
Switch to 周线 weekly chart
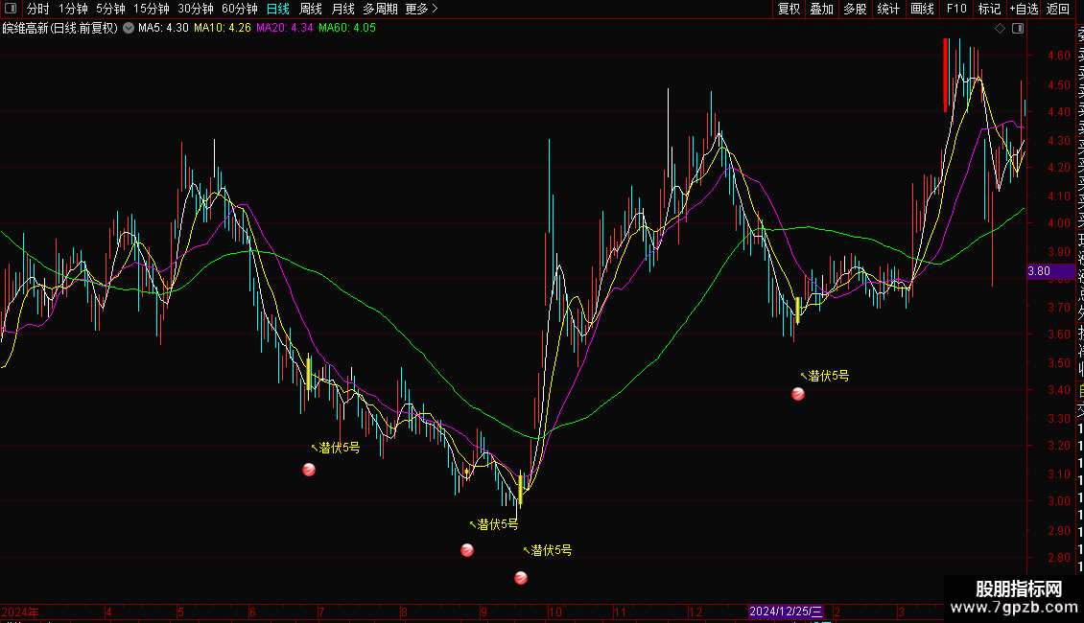311,9
